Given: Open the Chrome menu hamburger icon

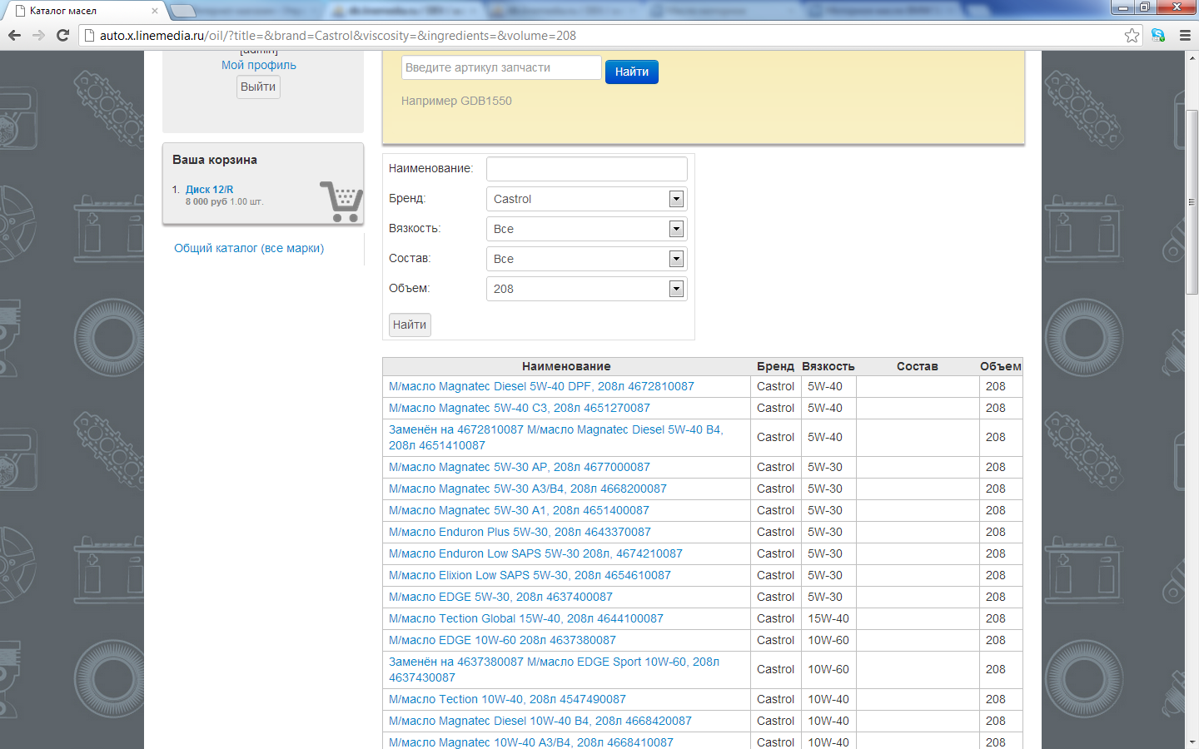Looking at the screenshot, I should [1185, 35].
